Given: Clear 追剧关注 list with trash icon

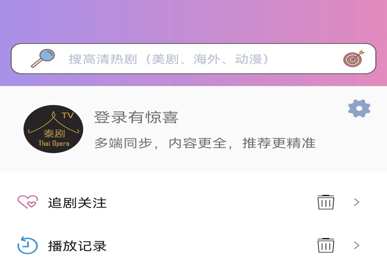Looking at the screenshot, I should pyautogui.click(x=326, y=202).
